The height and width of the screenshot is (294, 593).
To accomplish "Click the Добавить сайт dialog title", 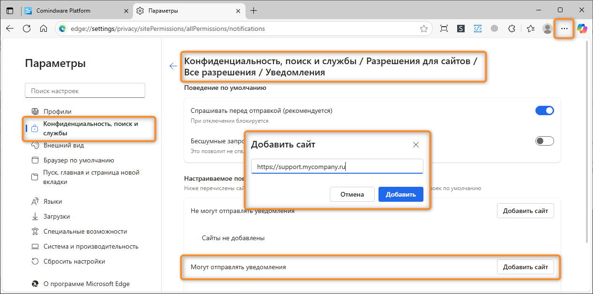I will pyautogui.click(x=283, y=144).
